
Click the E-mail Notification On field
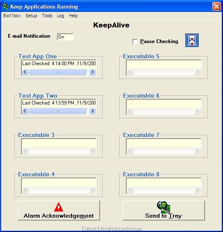coord(65,37)
